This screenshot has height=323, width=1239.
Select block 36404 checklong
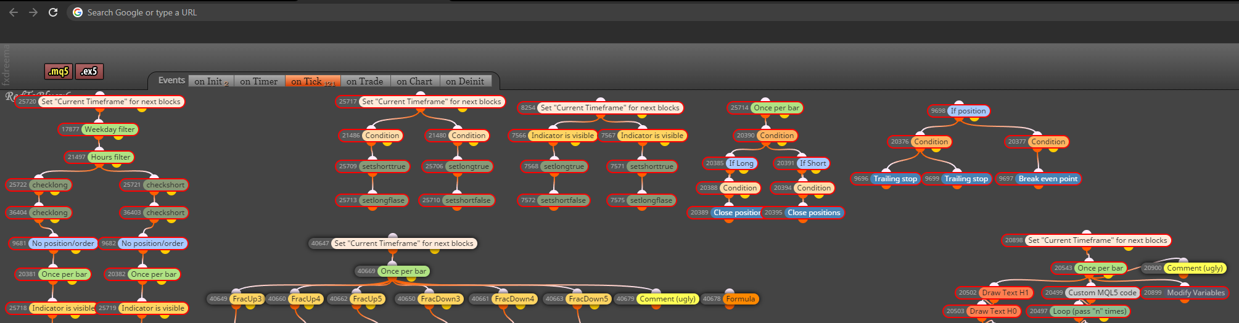[39, 213]
